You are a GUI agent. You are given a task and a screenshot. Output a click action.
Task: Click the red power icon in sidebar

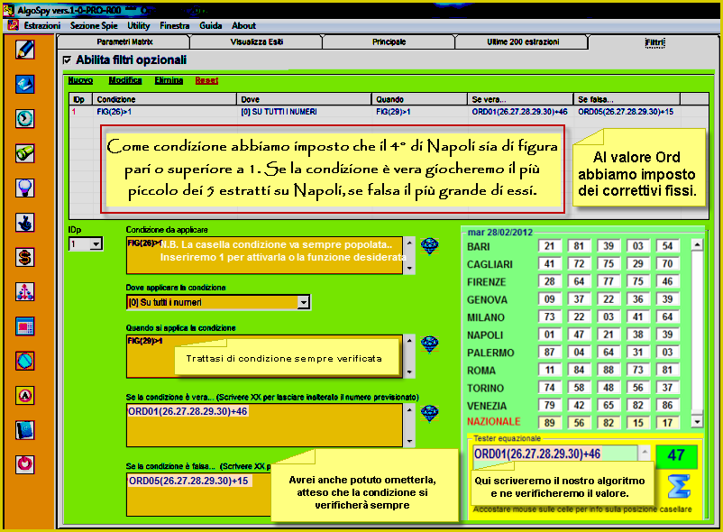click(x=25, y=464)
